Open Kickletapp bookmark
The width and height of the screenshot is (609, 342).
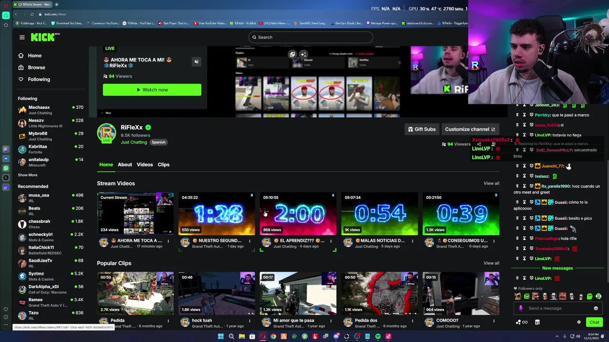pyautogui.click(x=31, y=23)
